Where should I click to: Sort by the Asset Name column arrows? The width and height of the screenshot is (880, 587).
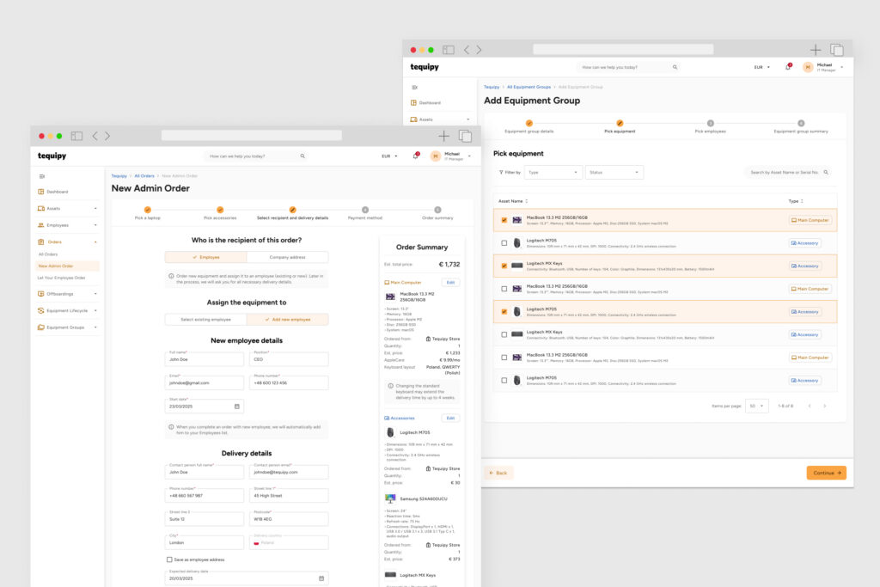coord(527,201)
